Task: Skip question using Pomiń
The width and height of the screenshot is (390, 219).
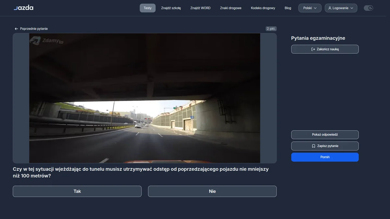Action: click(x=325, y=157)
